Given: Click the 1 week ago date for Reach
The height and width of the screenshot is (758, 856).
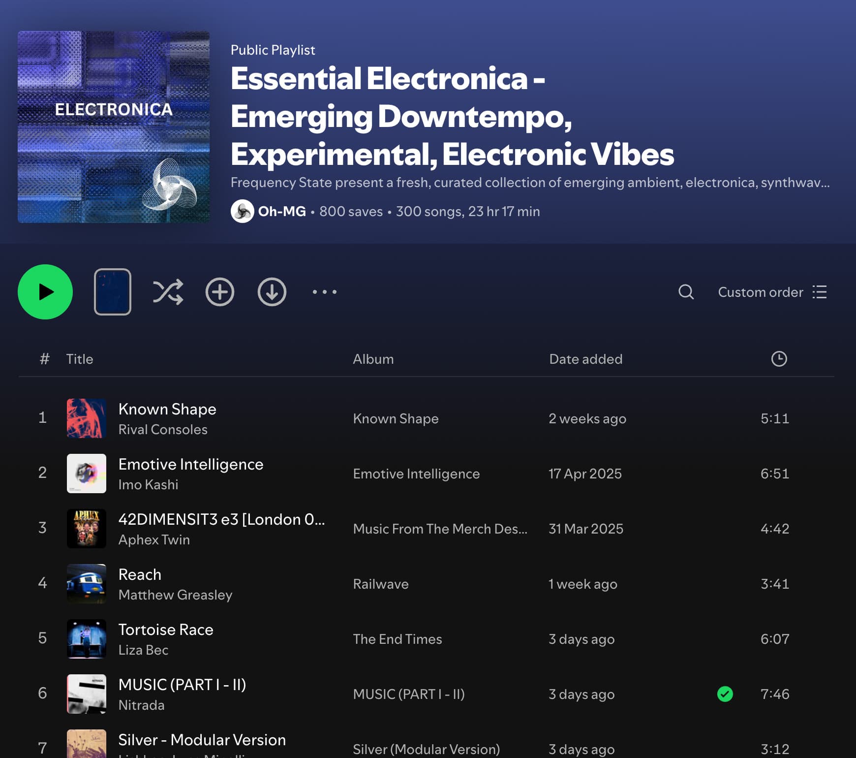Looking at the screenshot, I should pos(583,584).
